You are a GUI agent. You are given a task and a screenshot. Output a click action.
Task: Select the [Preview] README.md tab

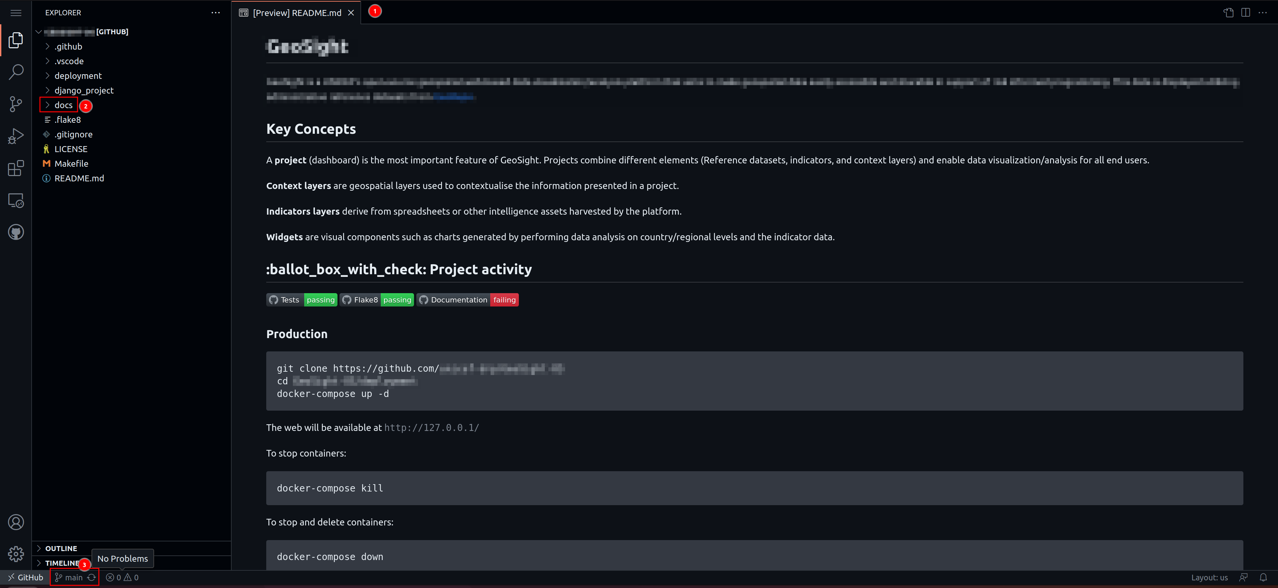(x=297, y=13)
